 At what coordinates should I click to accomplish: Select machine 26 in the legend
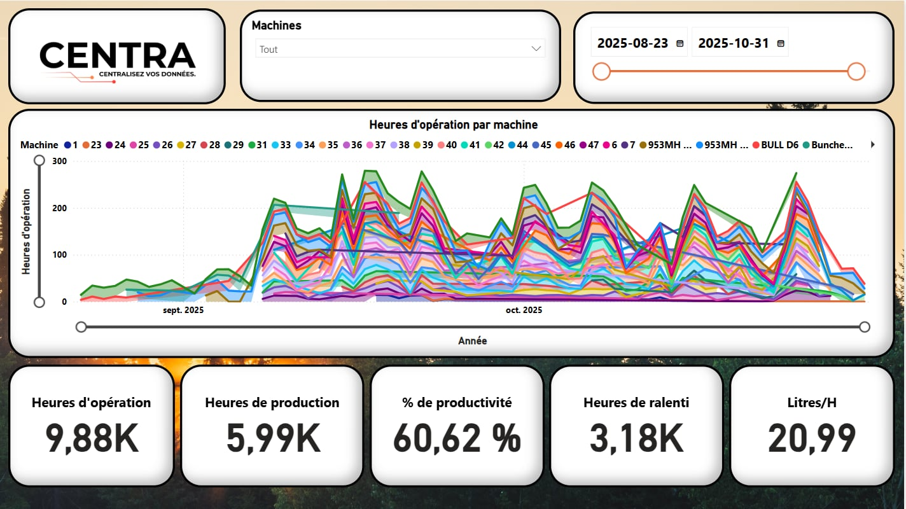coord(163,144)
